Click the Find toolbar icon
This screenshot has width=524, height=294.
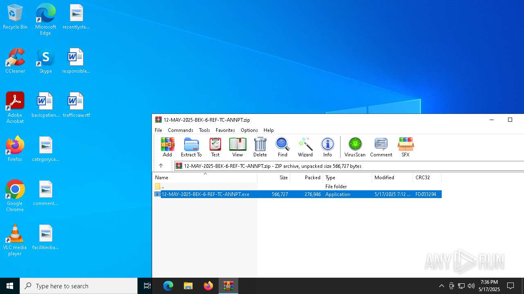pyautogui.click(x=282, y=147)
